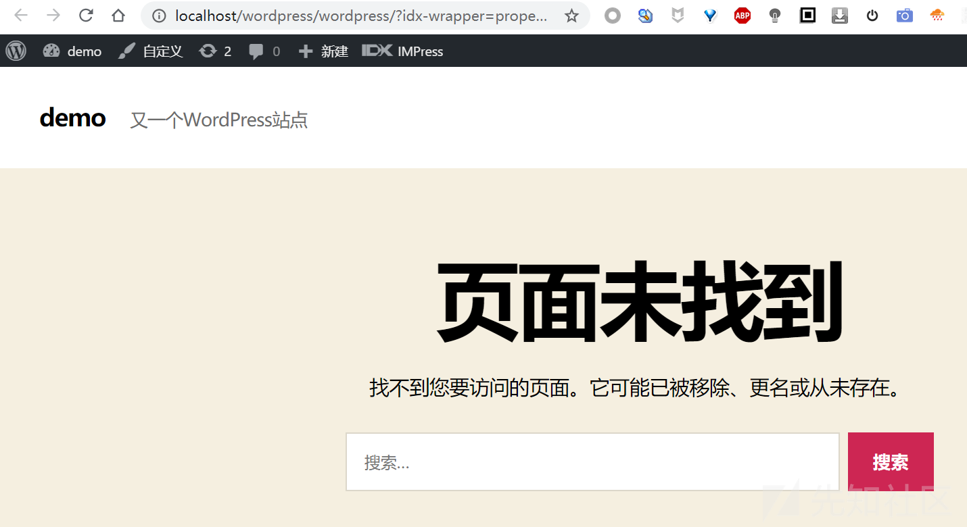Click the power button extension icon
Viewport: 967px width, 527px height.
pyautogui.click(x=872, y=16)
